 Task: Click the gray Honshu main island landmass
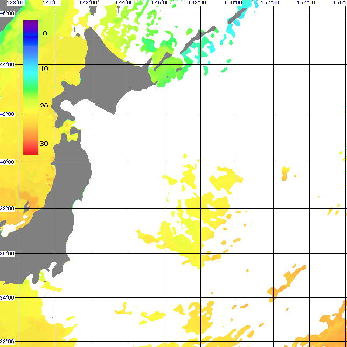point(65,189)
